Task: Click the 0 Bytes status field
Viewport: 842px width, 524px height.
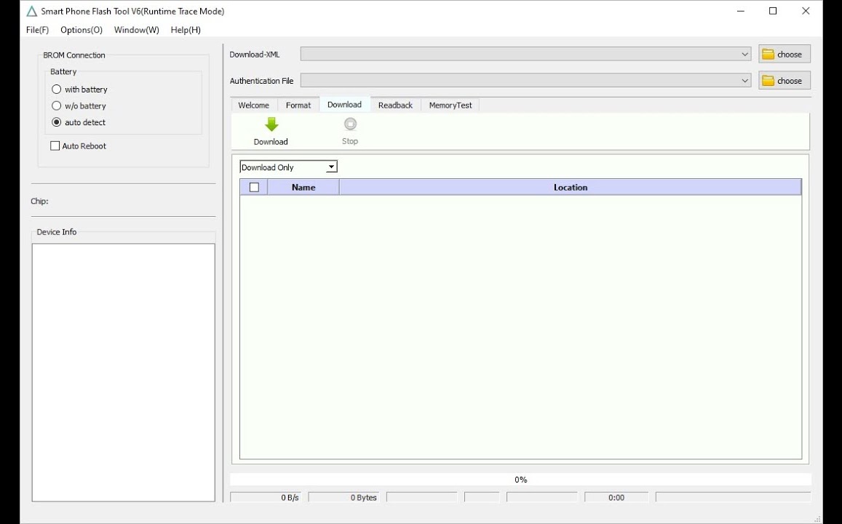Action: tap(343, 498)
